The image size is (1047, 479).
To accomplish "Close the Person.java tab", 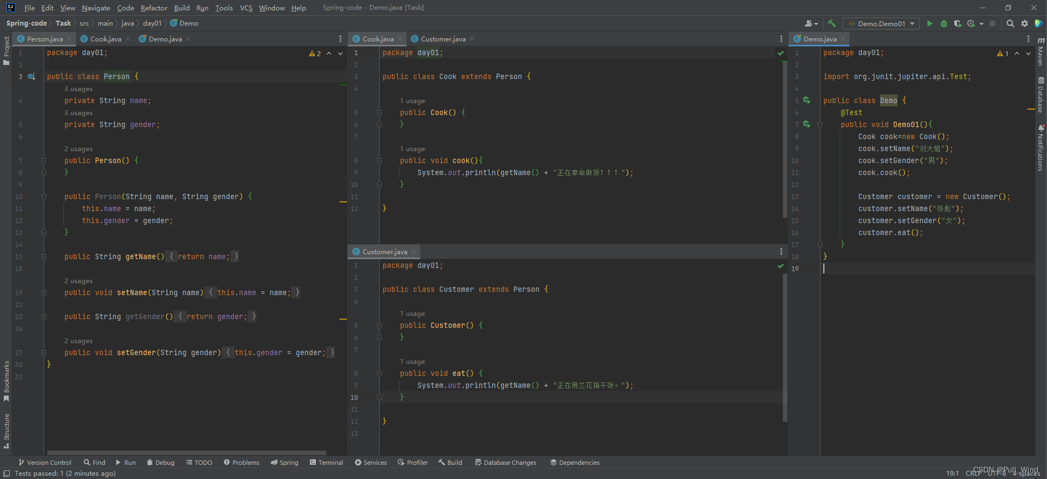I will 69,39.
